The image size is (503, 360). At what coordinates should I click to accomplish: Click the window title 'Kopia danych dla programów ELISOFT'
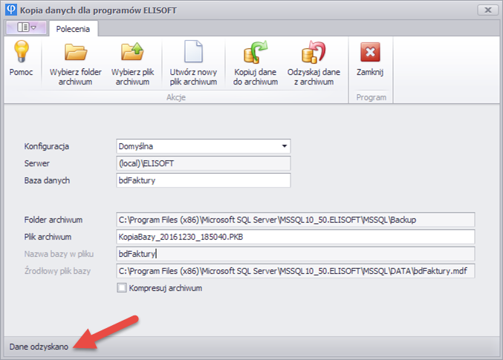98,10
